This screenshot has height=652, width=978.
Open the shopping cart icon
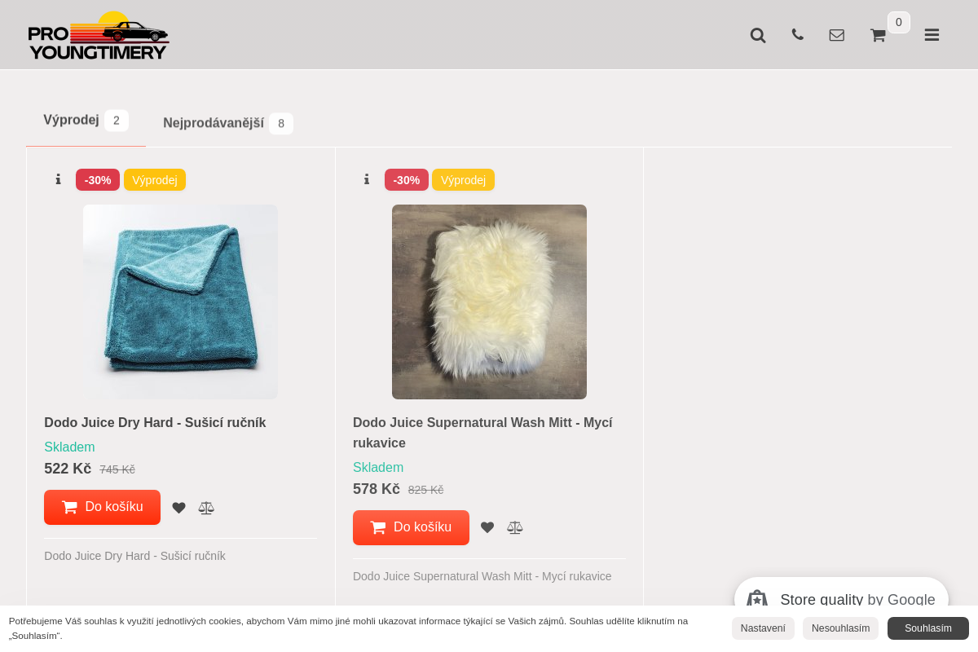click(878, 35)
